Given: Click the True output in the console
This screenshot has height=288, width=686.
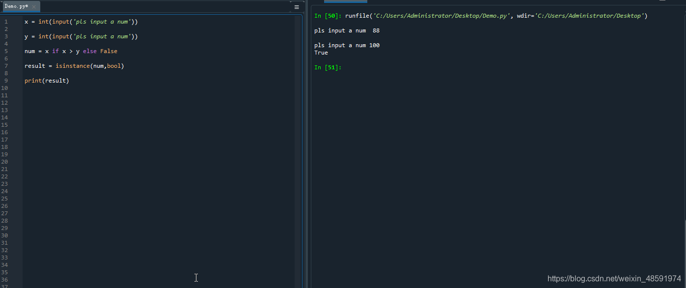Looking at the screenshot, I should (320, 52).
